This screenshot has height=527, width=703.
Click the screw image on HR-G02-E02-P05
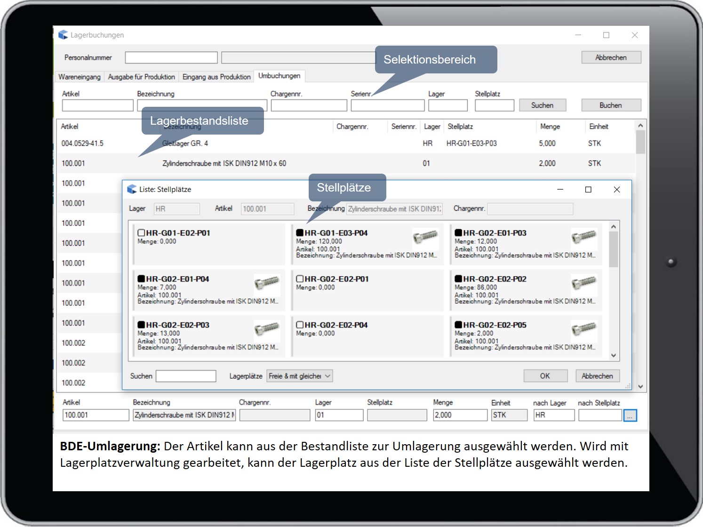coord(584,328)
